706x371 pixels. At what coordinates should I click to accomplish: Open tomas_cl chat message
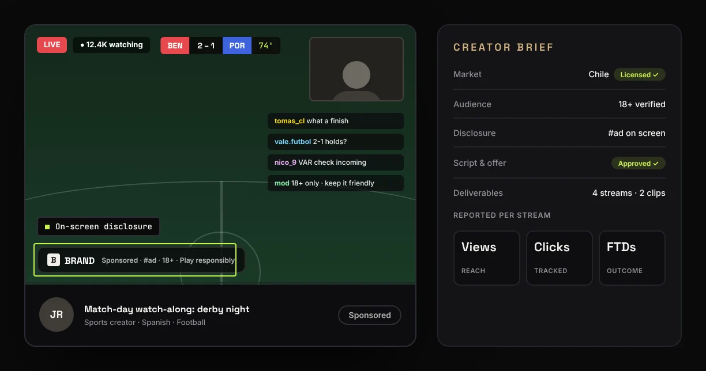point(336,121)
